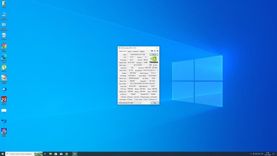Viewport: 277px width, 156px height.
Task: Open File Explorer from taskbar
Action: tap(50, 154)
